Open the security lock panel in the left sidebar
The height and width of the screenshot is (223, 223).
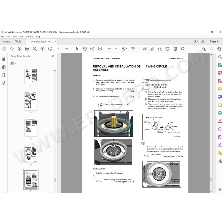[x=4, y=59]
